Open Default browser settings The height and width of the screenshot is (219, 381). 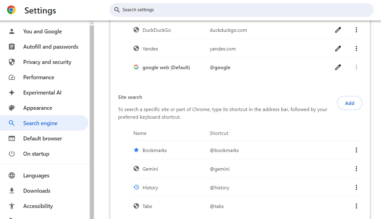44,138
